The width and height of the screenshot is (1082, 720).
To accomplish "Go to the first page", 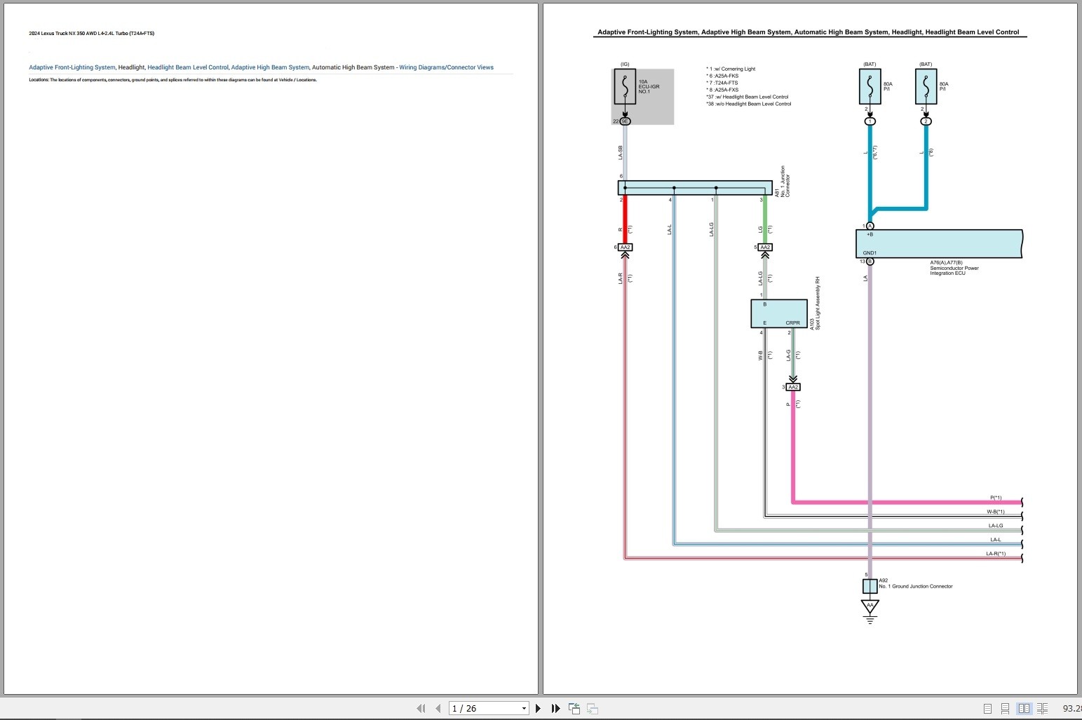I will tap(421, 708).
